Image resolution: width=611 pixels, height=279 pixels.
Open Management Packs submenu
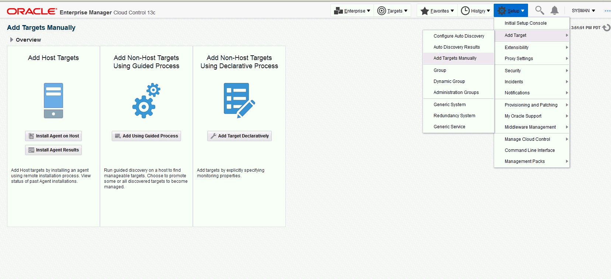coord(532,161)
